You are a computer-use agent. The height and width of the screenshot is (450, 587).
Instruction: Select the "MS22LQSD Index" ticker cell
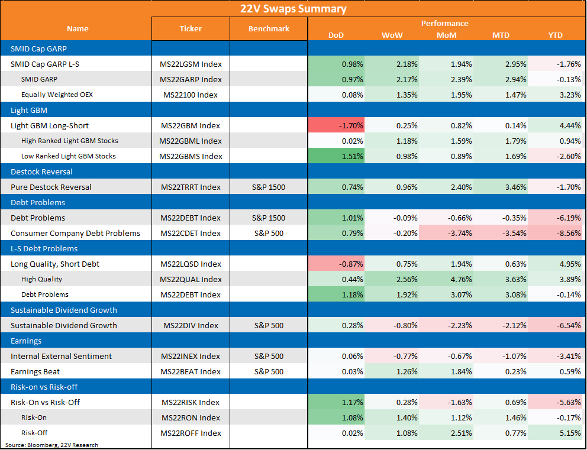tap(191, 264)
